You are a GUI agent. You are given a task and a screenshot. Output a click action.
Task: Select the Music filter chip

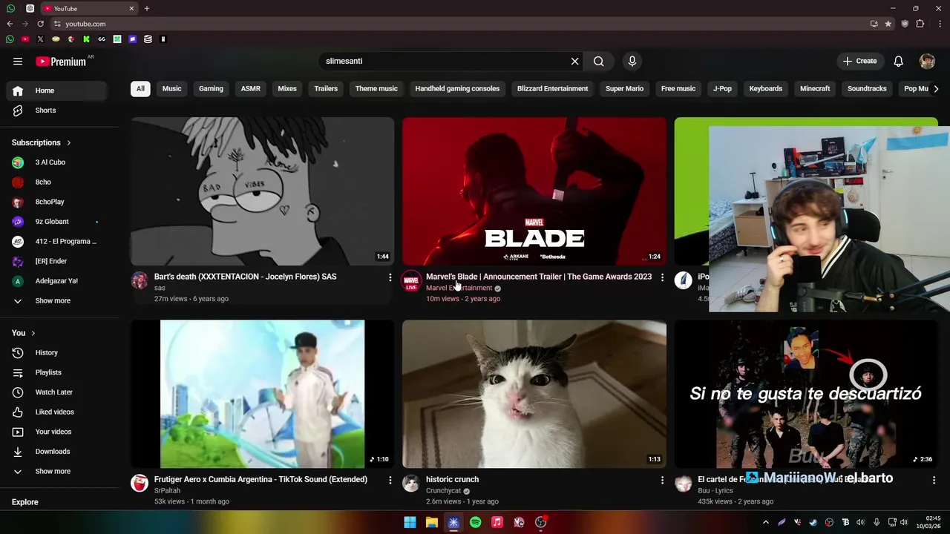tap(171, 89)
